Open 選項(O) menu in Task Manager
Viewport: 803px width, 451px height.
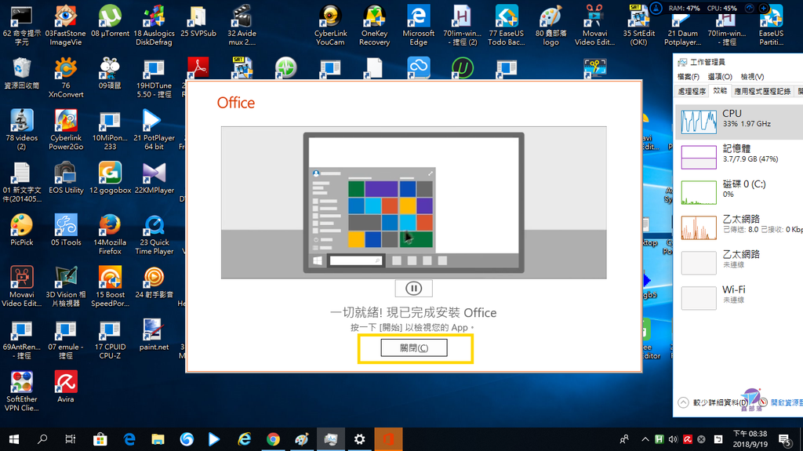720,77
